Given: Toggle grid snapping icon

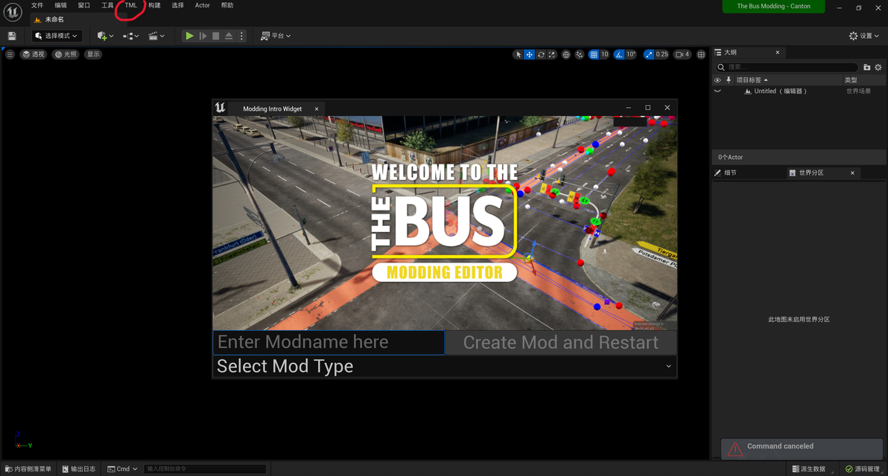Looking at the screenshot, I should coord(594,54).
